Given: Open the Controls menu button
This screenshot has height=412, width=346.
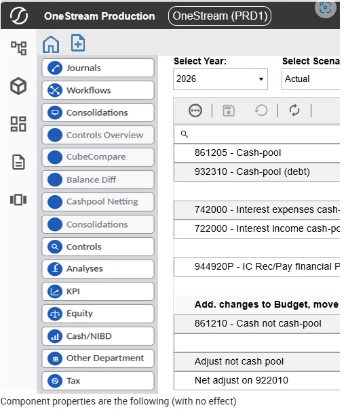Looking at the screenshot, I should click(x=98, y=247).
